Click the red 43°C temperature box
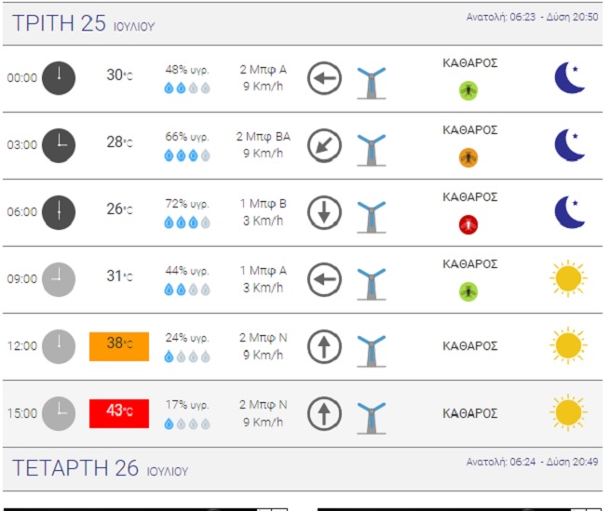 tap(119, 413)
